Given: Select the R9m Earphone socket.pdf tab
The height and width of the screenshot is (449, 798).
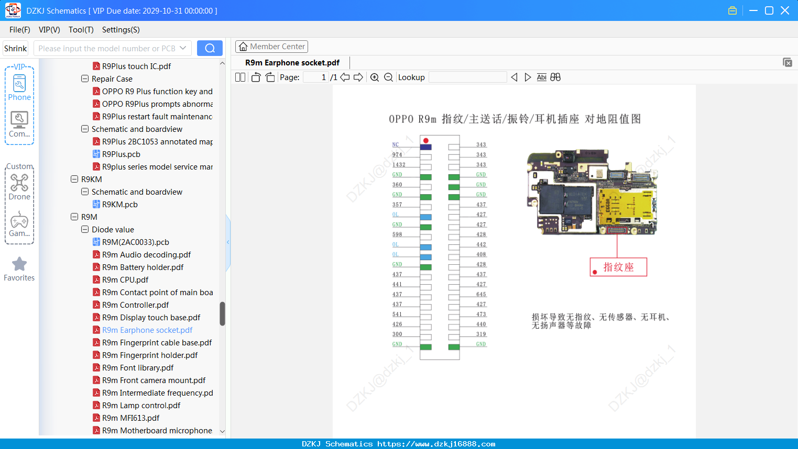Looking at the screenshot, I should 292,63.
